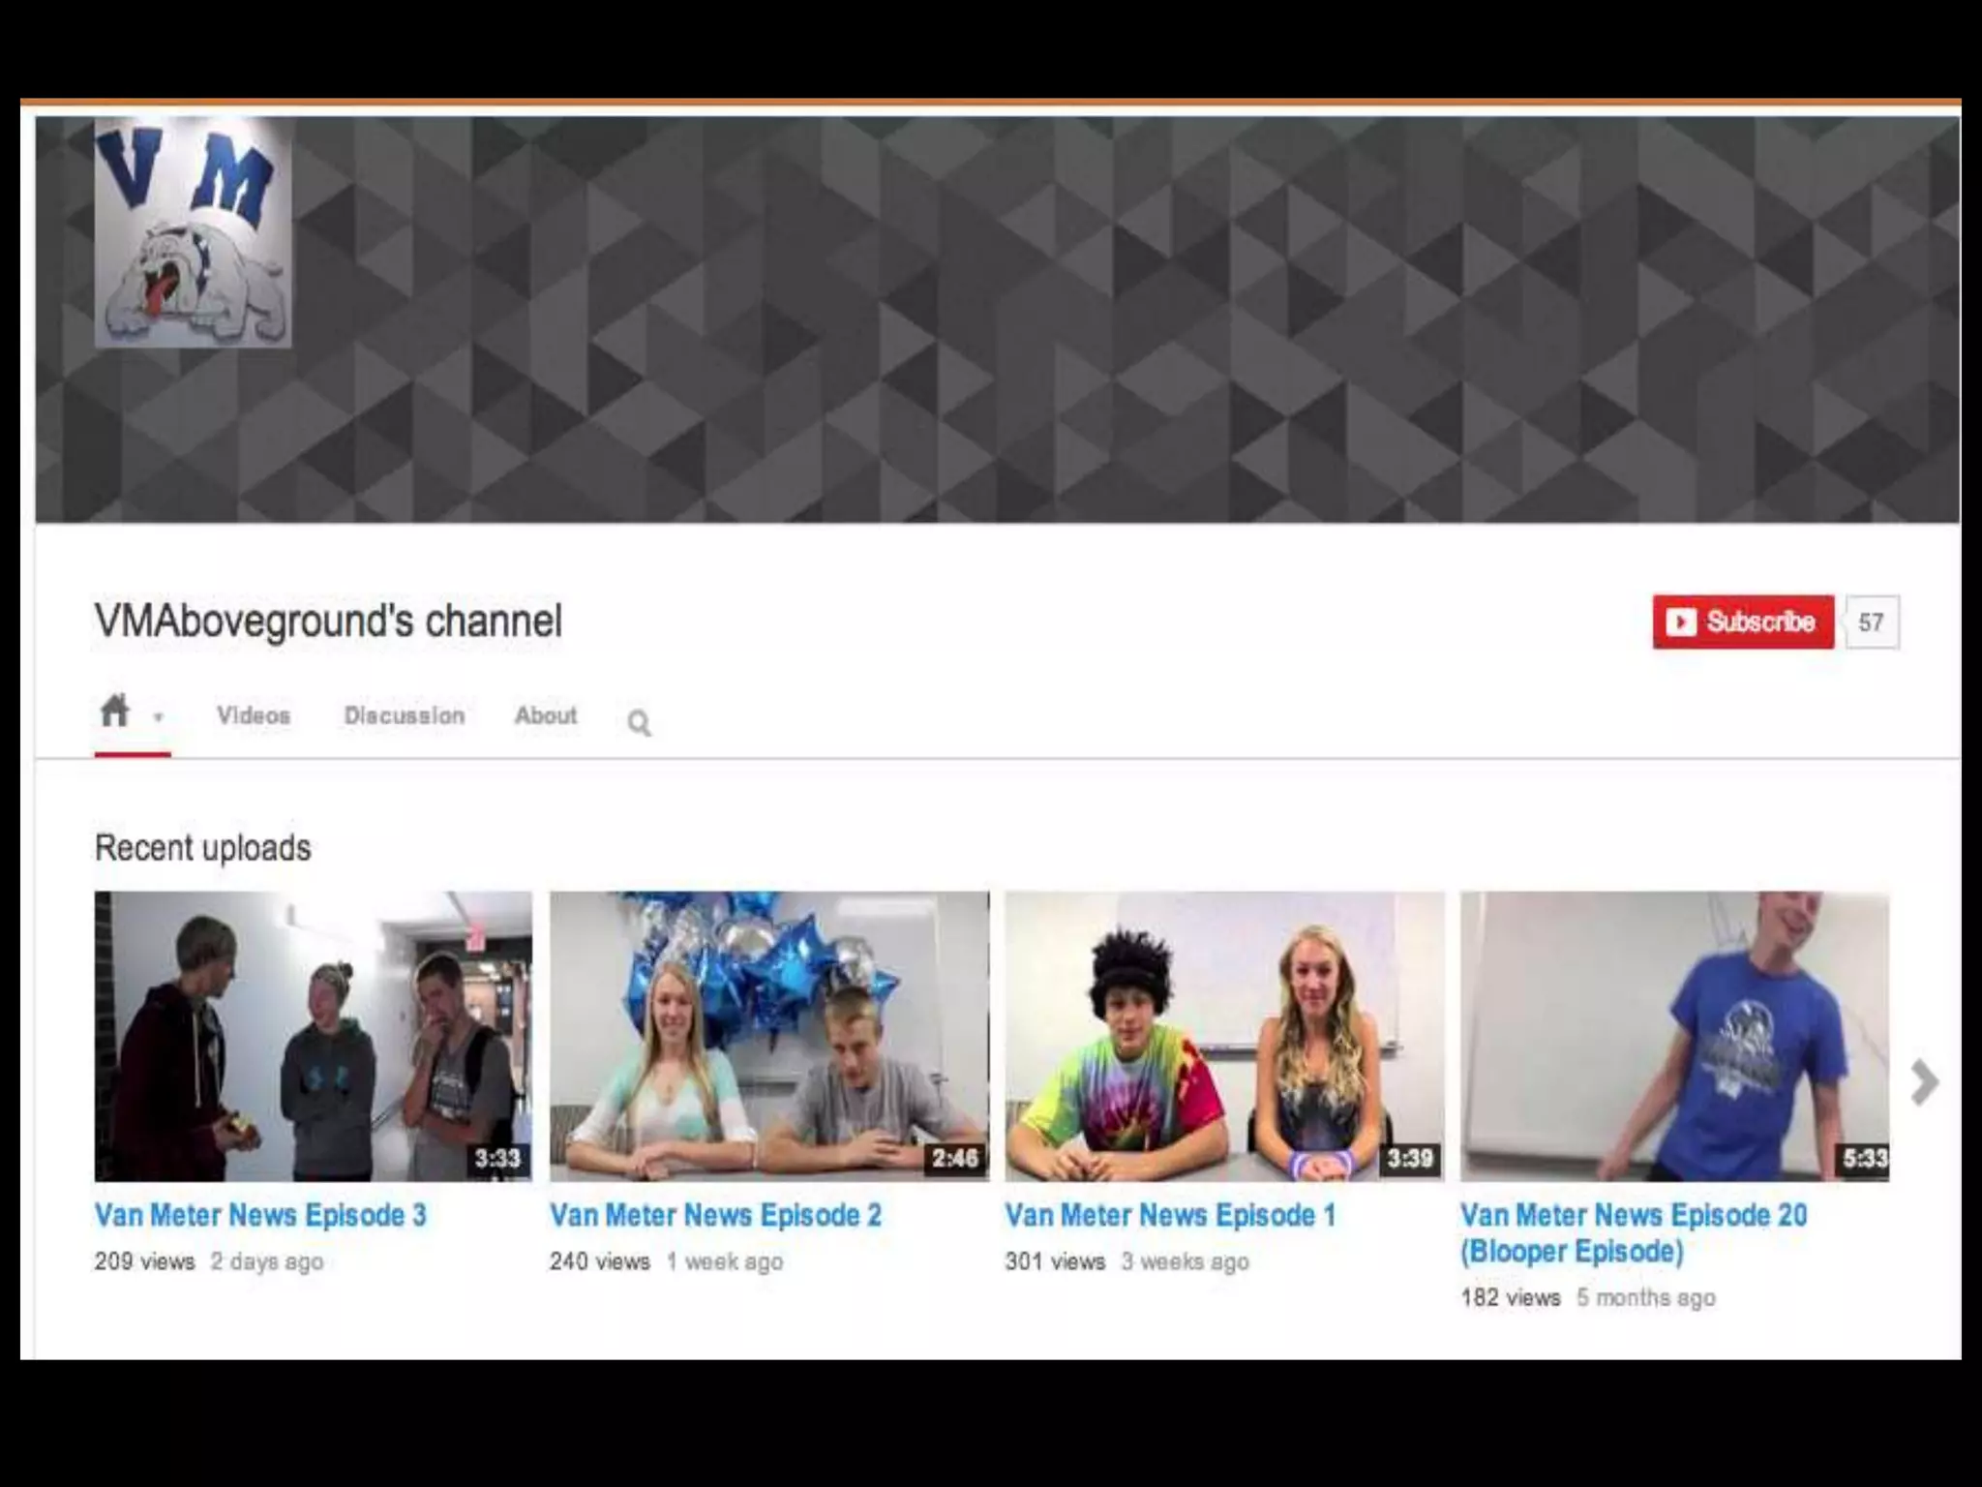Click the VM bulldog channel avatar
Screen dimensions: 1982x1487
(x=193, y=232)
